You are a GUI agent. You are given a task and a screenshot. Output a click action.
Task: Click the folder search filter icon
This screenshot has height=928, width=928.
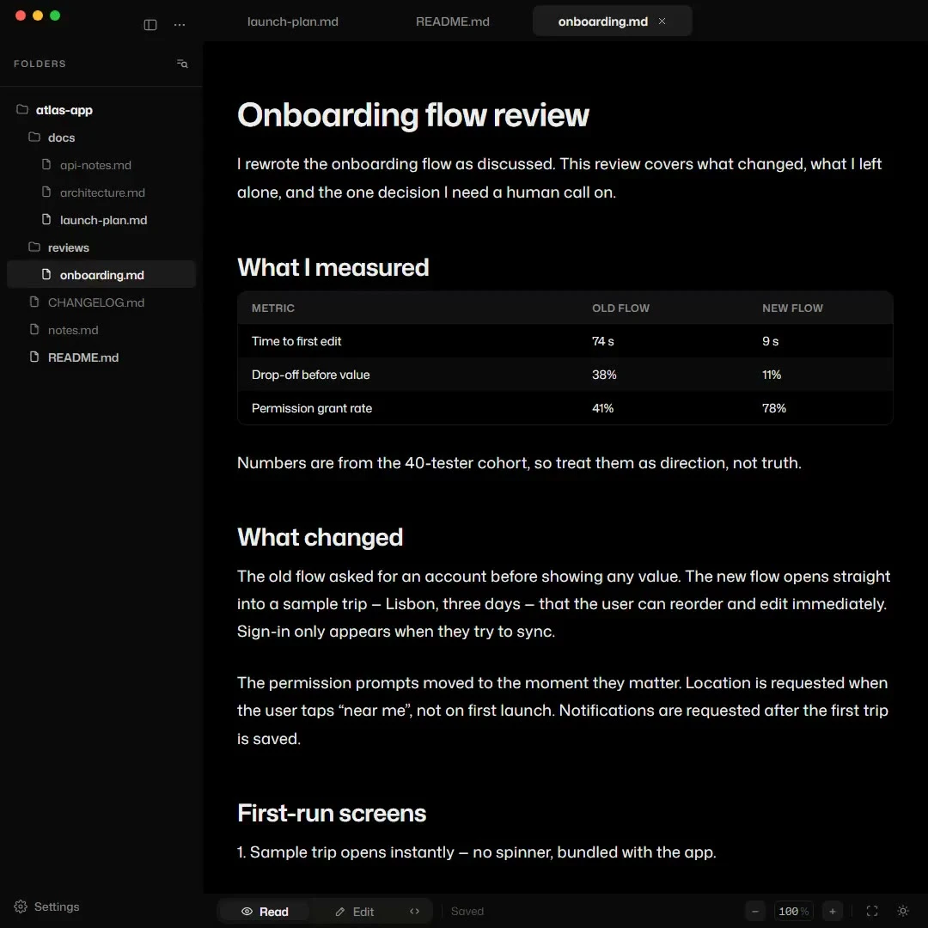[x=182, y=64]
